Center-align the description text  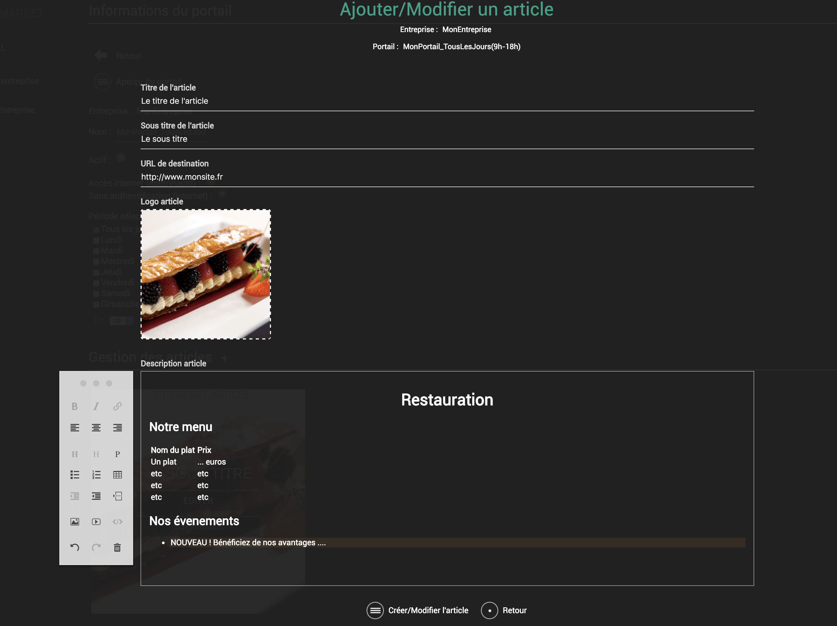pos(96,428)
